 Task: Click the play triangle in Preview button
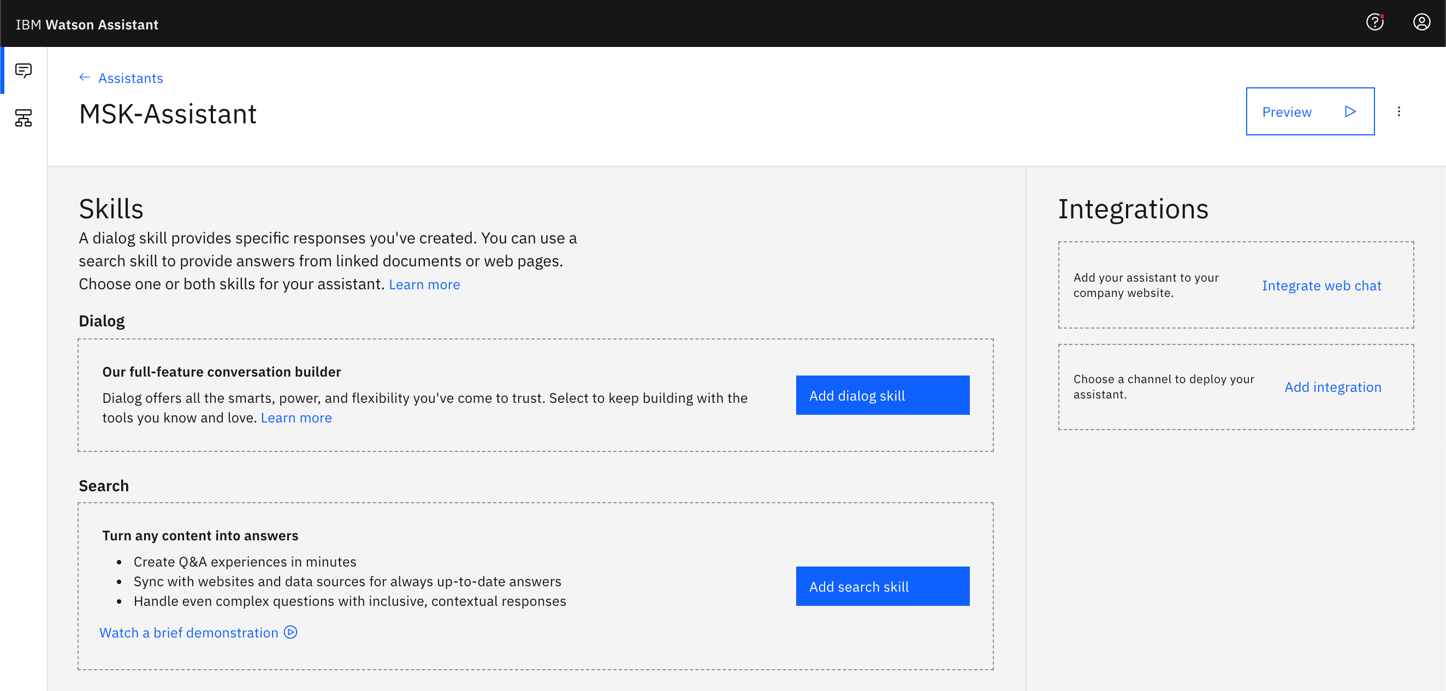coord(1350,111)
